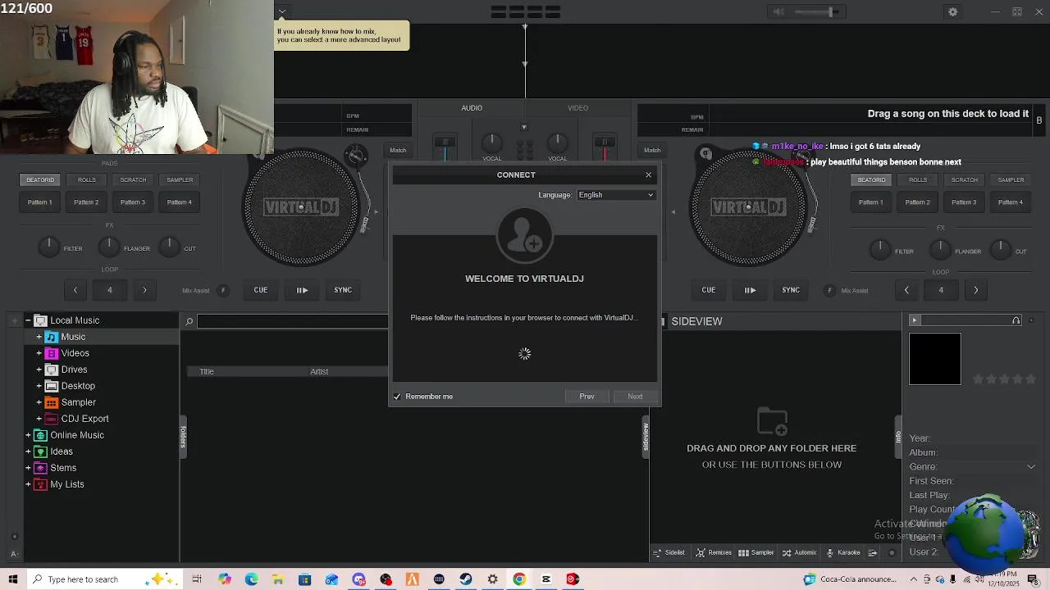
Task: Open Windows Task View
Action: tap(197, 579)
